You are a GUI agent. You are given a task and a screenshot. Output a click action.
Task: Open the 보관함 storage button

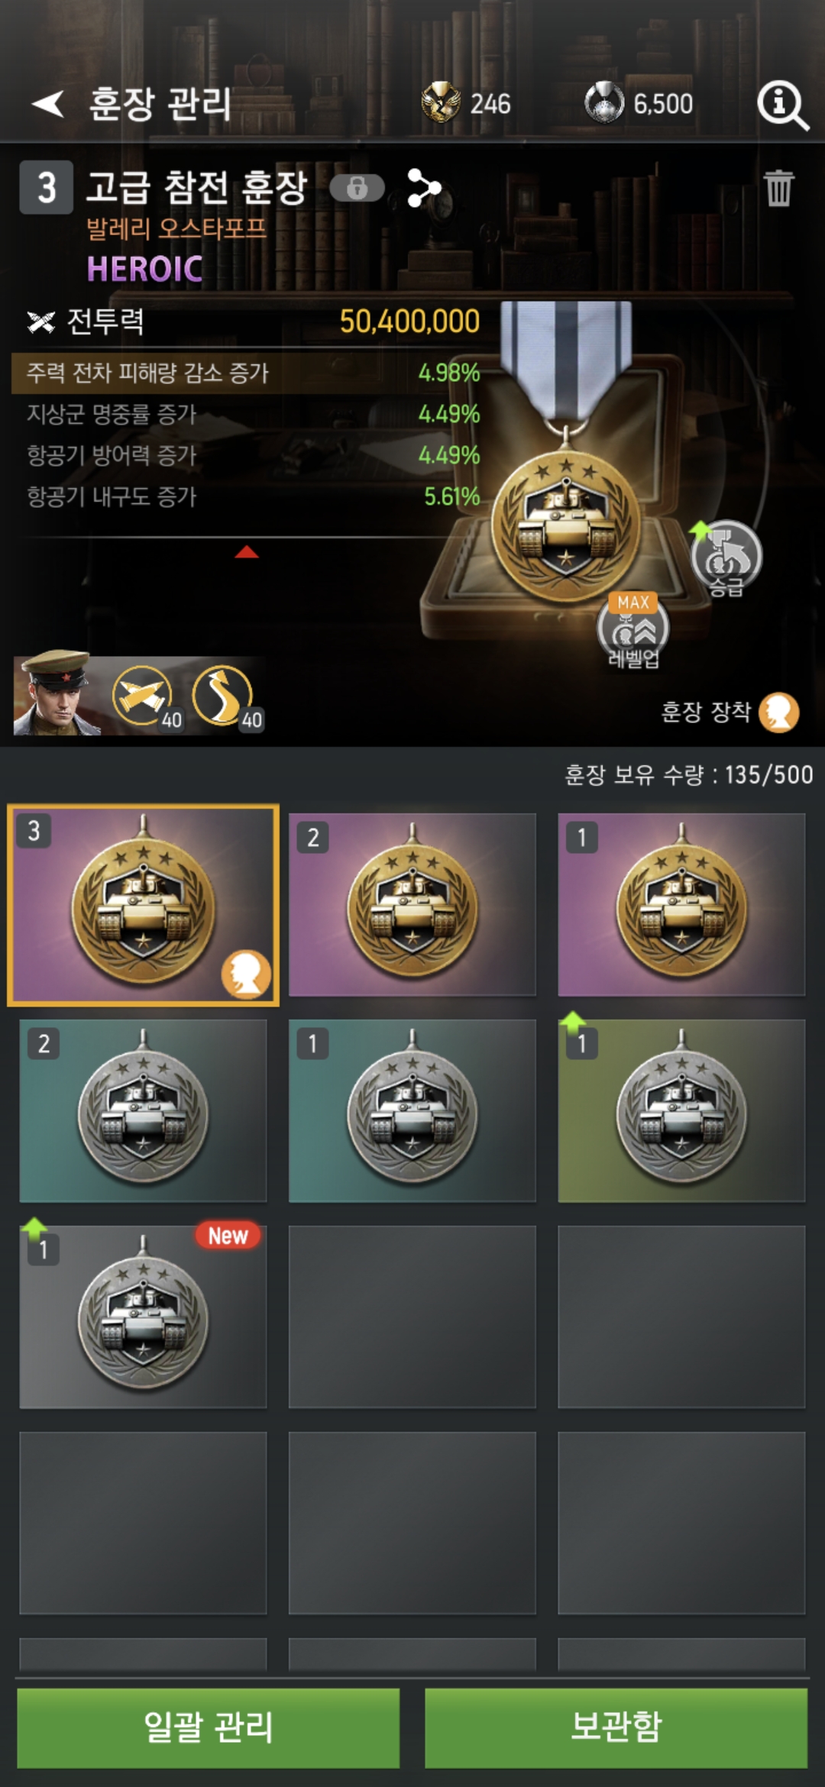click(616, 1727)
